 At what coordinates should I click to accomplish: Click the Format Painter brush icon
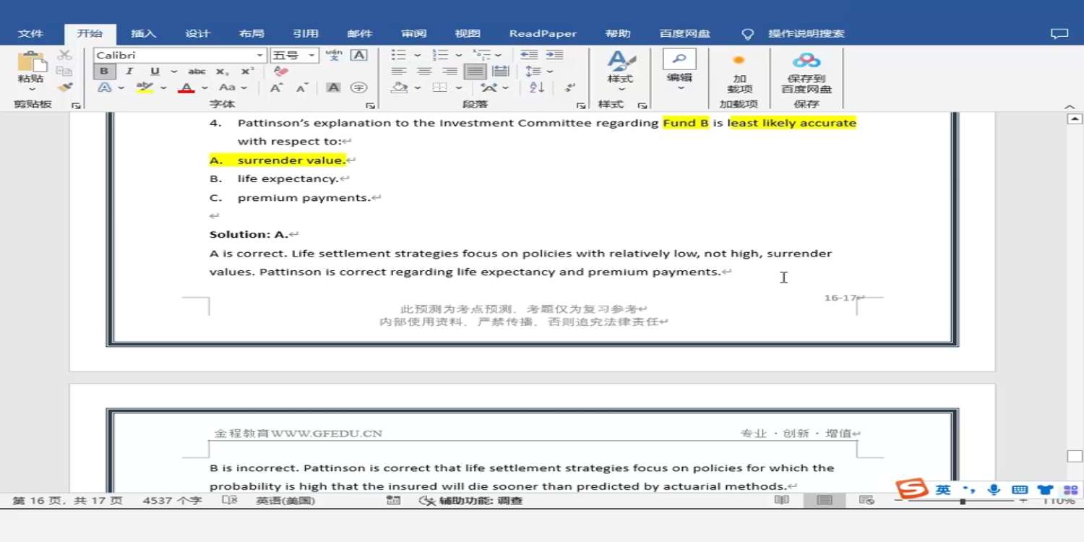pyautogui.click(x=65, y=87)
